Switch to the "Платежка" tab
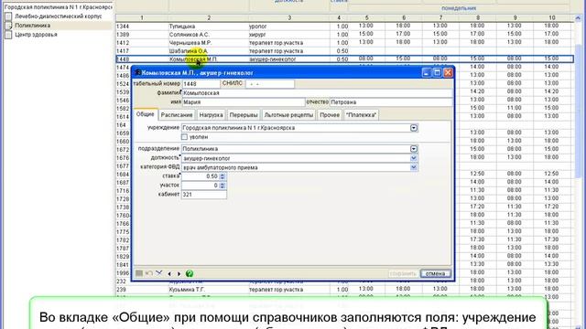586x329 pixels. 361,115
